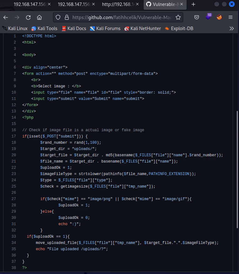Select code line number 34
239x274 pixels.
tap(14, 243)
